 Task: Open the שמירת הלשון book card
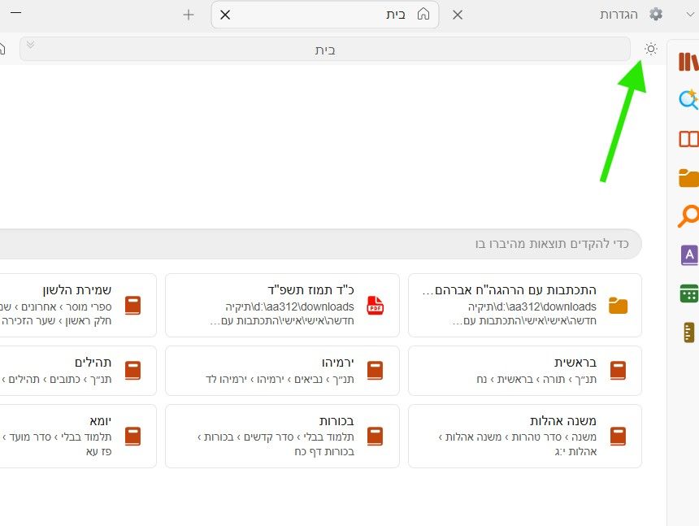tap(78, 306)
